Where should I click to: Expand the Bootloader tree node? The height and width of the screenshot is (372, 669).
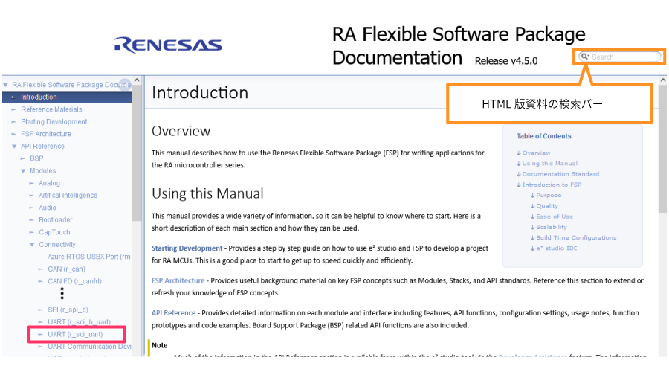pos(32,220)
